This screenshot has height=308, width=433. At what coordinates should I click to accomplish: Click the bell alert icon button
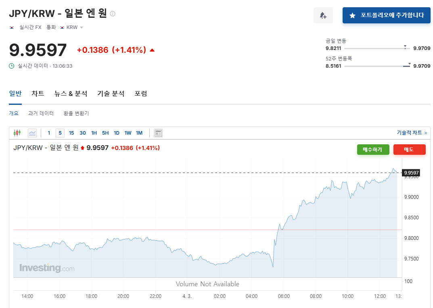pyautogui.click(x=323, y=15)
